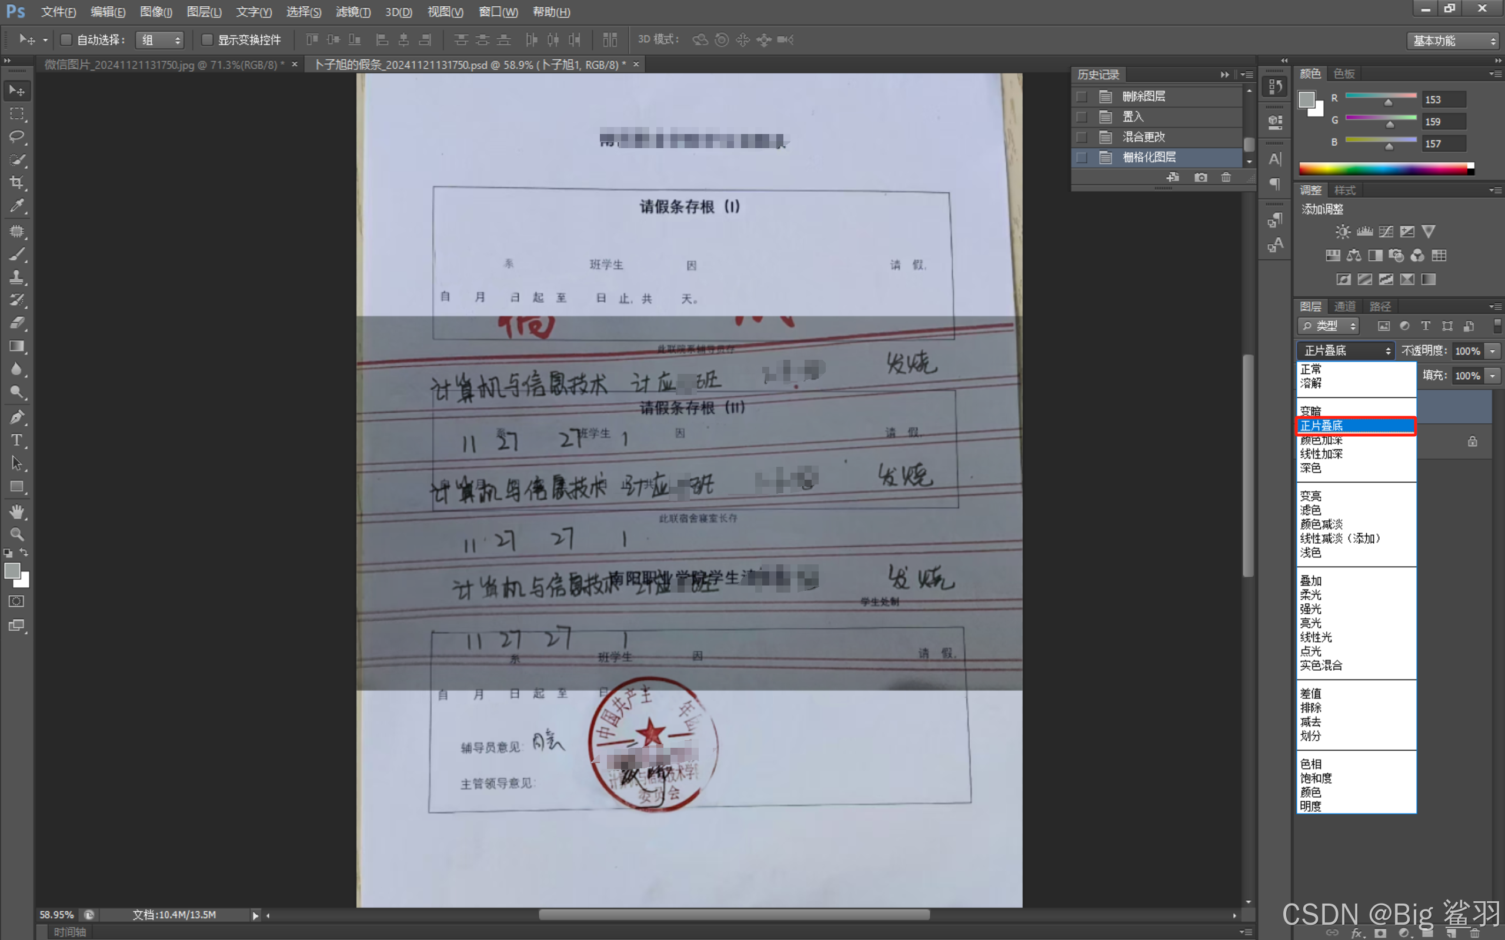The height and width of the screenshot is (940, 1505).
Task: Select the Hand tool
Action: pos(17,511)
